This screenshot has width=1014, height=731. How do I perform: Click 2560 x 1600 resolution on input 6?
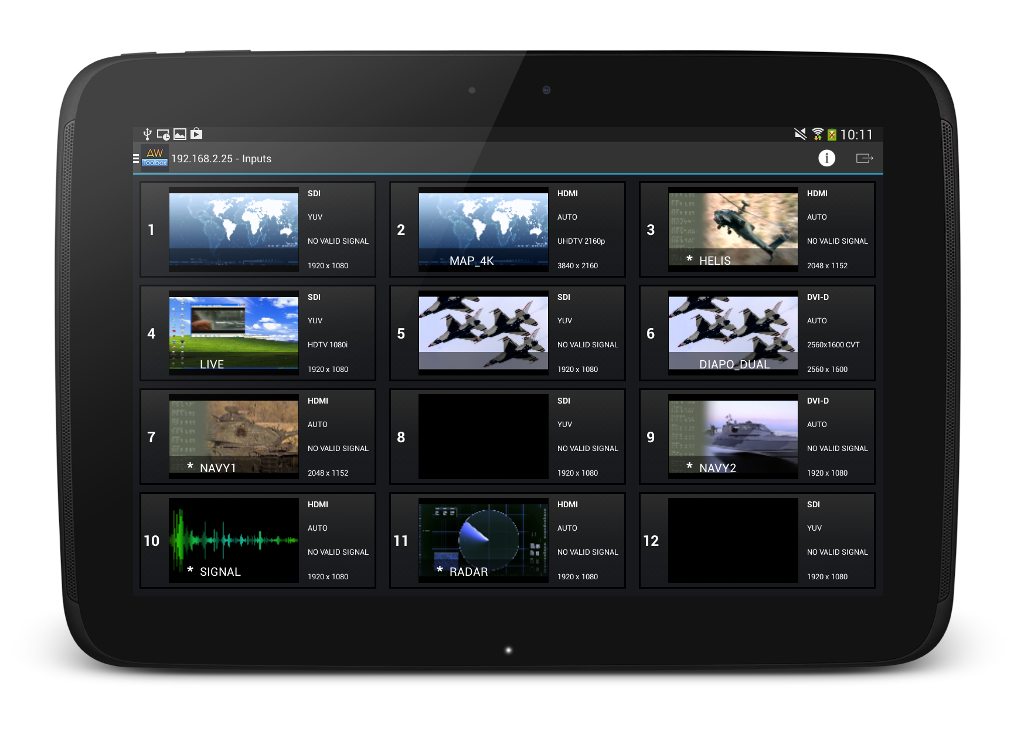click(827, 370)
